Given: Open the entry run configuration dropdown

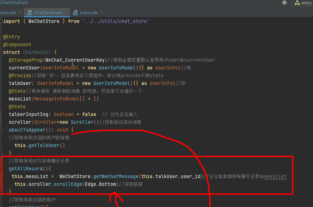Looking at the screenshot, I should [302, 3].
